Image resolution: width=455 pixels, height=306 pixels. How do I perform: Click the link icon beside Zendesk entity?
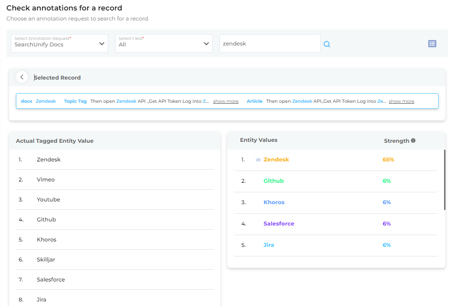click(x=258, y=160)
